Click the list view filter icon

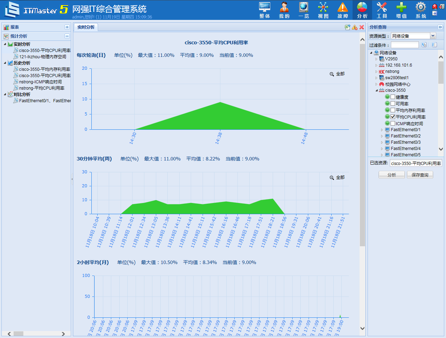(x=434, y=45)
